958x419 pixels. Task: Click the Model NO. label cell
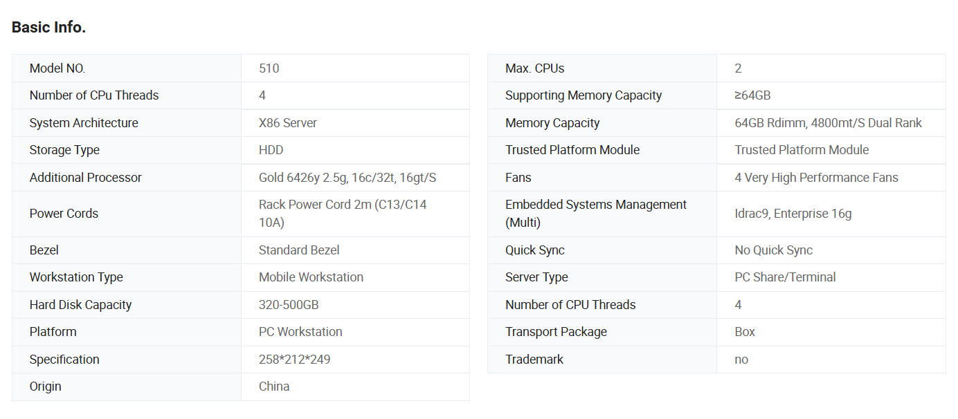tap(57, 68)
